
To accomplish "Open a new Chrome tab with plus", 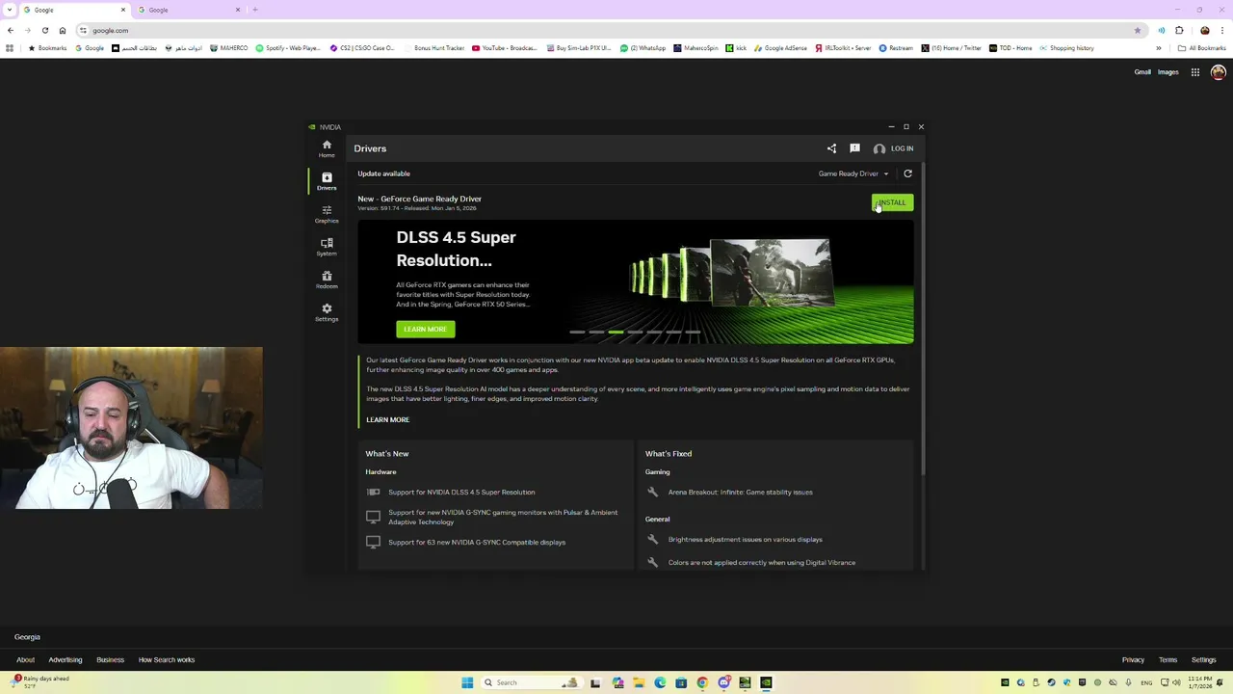I will pos(255,10).
